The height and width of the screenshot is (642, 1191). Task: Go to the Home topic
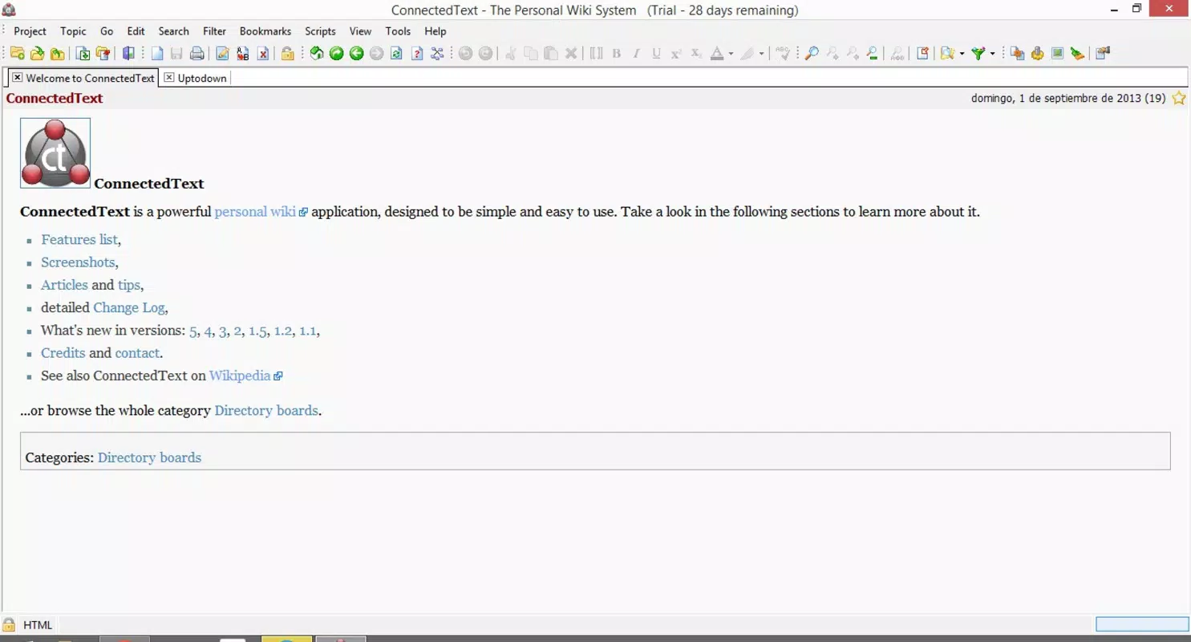tap(317, 54)
